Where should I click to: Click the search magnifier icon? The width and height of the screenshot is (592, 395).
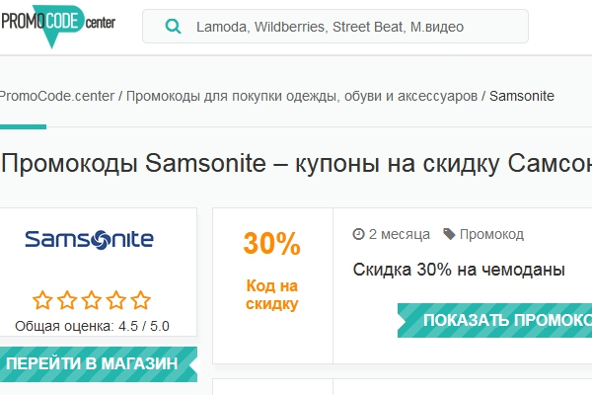174,27
